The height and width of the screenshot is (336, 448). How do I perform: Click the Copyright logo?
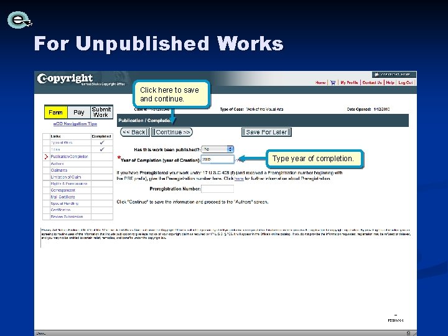point(65,78)
